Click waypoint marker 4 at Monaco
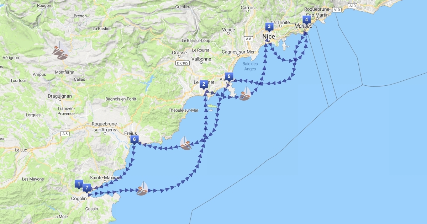The width and height of the screenshot is (427, 224). pyautogui.click(x=306, y=20)
